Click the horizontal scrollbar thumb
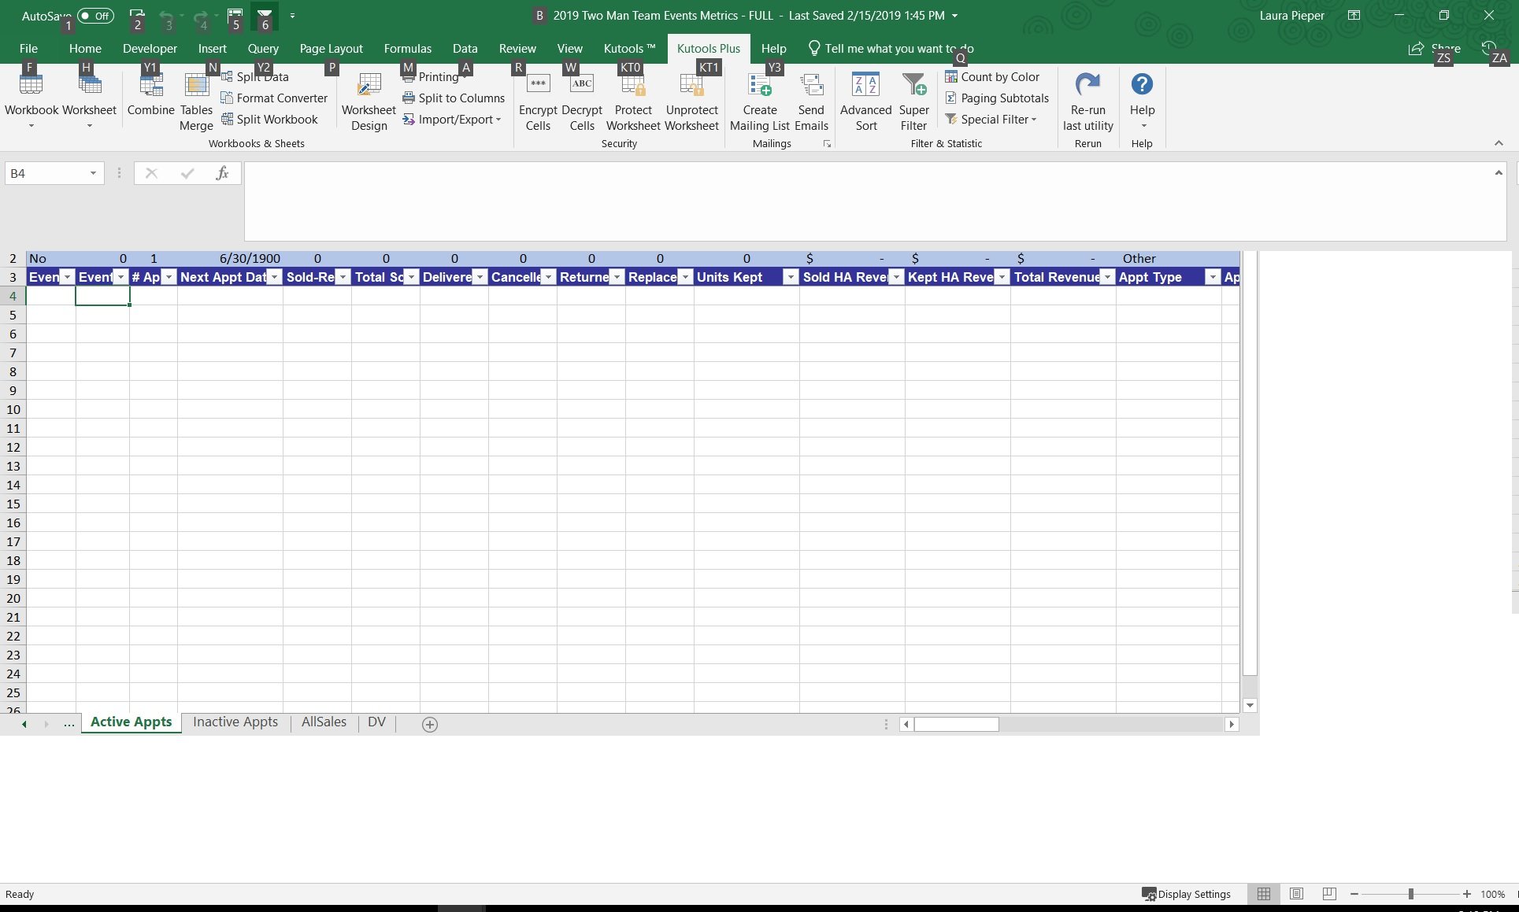This screenshot has width=1519, height=912. coord(956,724)
